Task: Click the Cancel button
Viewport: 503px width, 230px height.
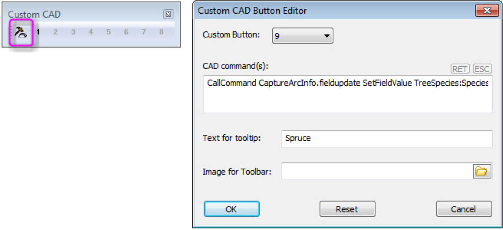Action: (x=464, y=209)
